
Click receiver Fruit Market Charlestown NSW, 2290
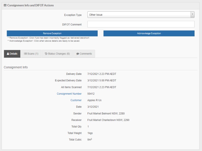pyautogui.click(x=108, y=120)
